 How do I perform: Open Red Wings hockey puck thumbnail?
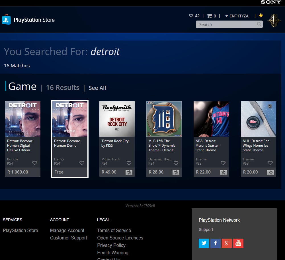pyautogui.click(x=259, y=119)
